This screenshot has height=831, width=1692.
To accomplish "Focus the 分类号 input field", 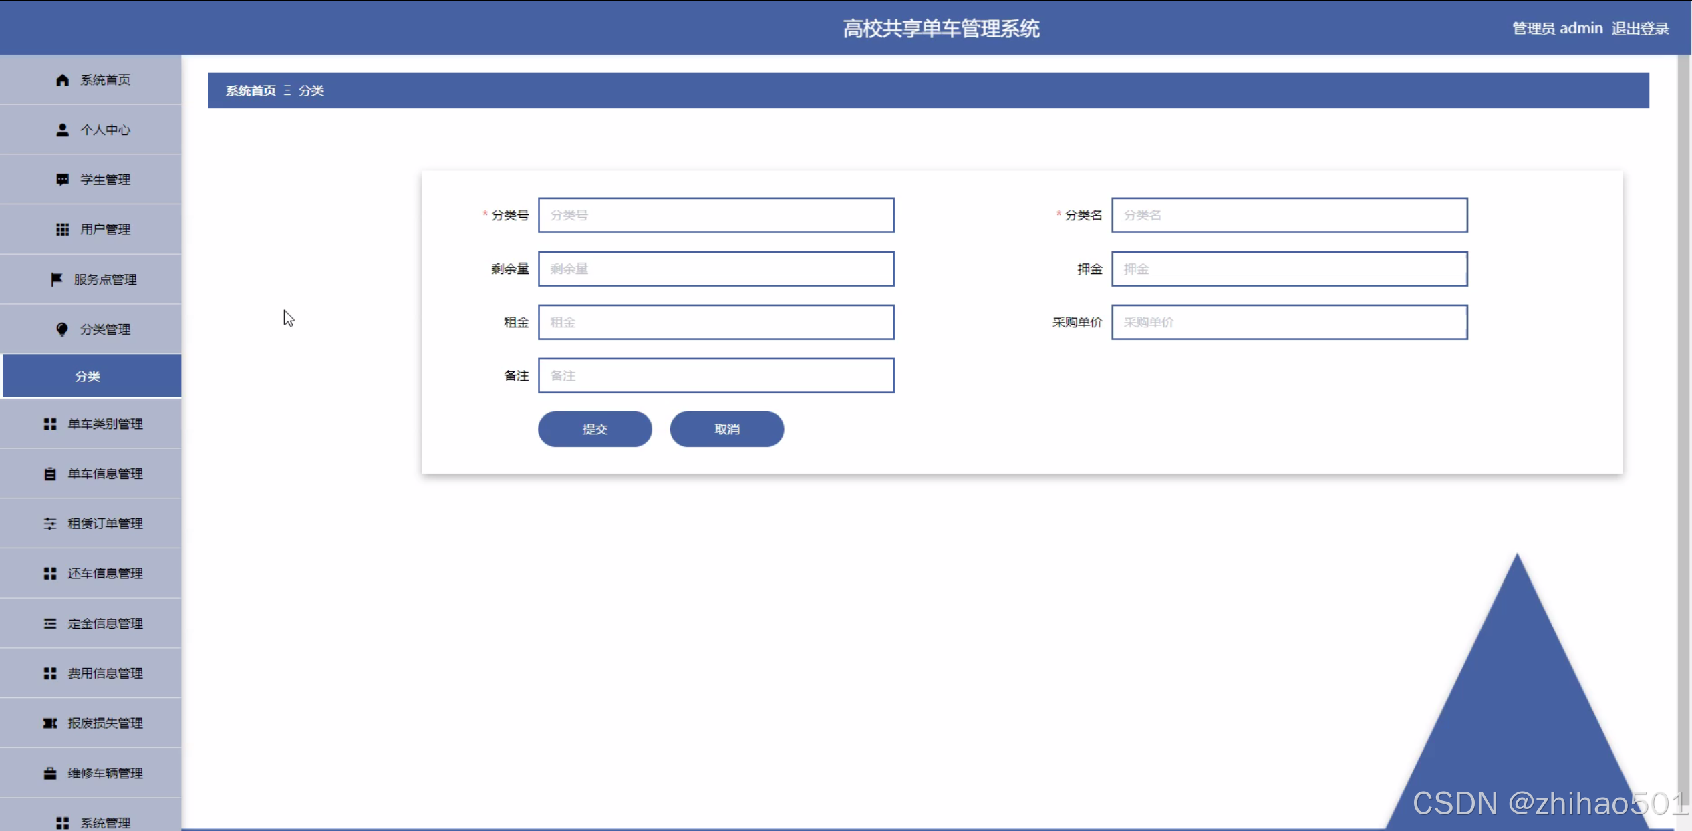I will (x=716, y=215).
